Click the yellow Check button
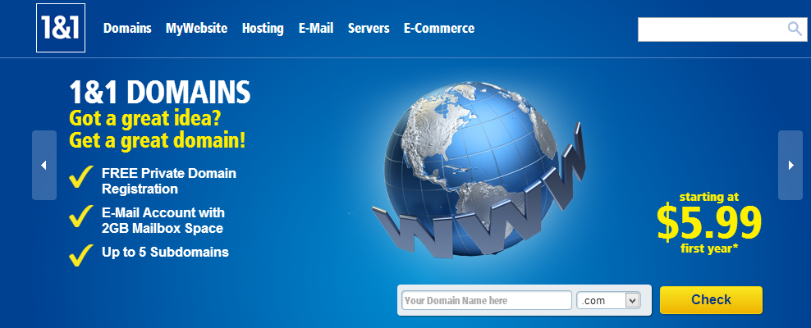 (x=711, y=300)
